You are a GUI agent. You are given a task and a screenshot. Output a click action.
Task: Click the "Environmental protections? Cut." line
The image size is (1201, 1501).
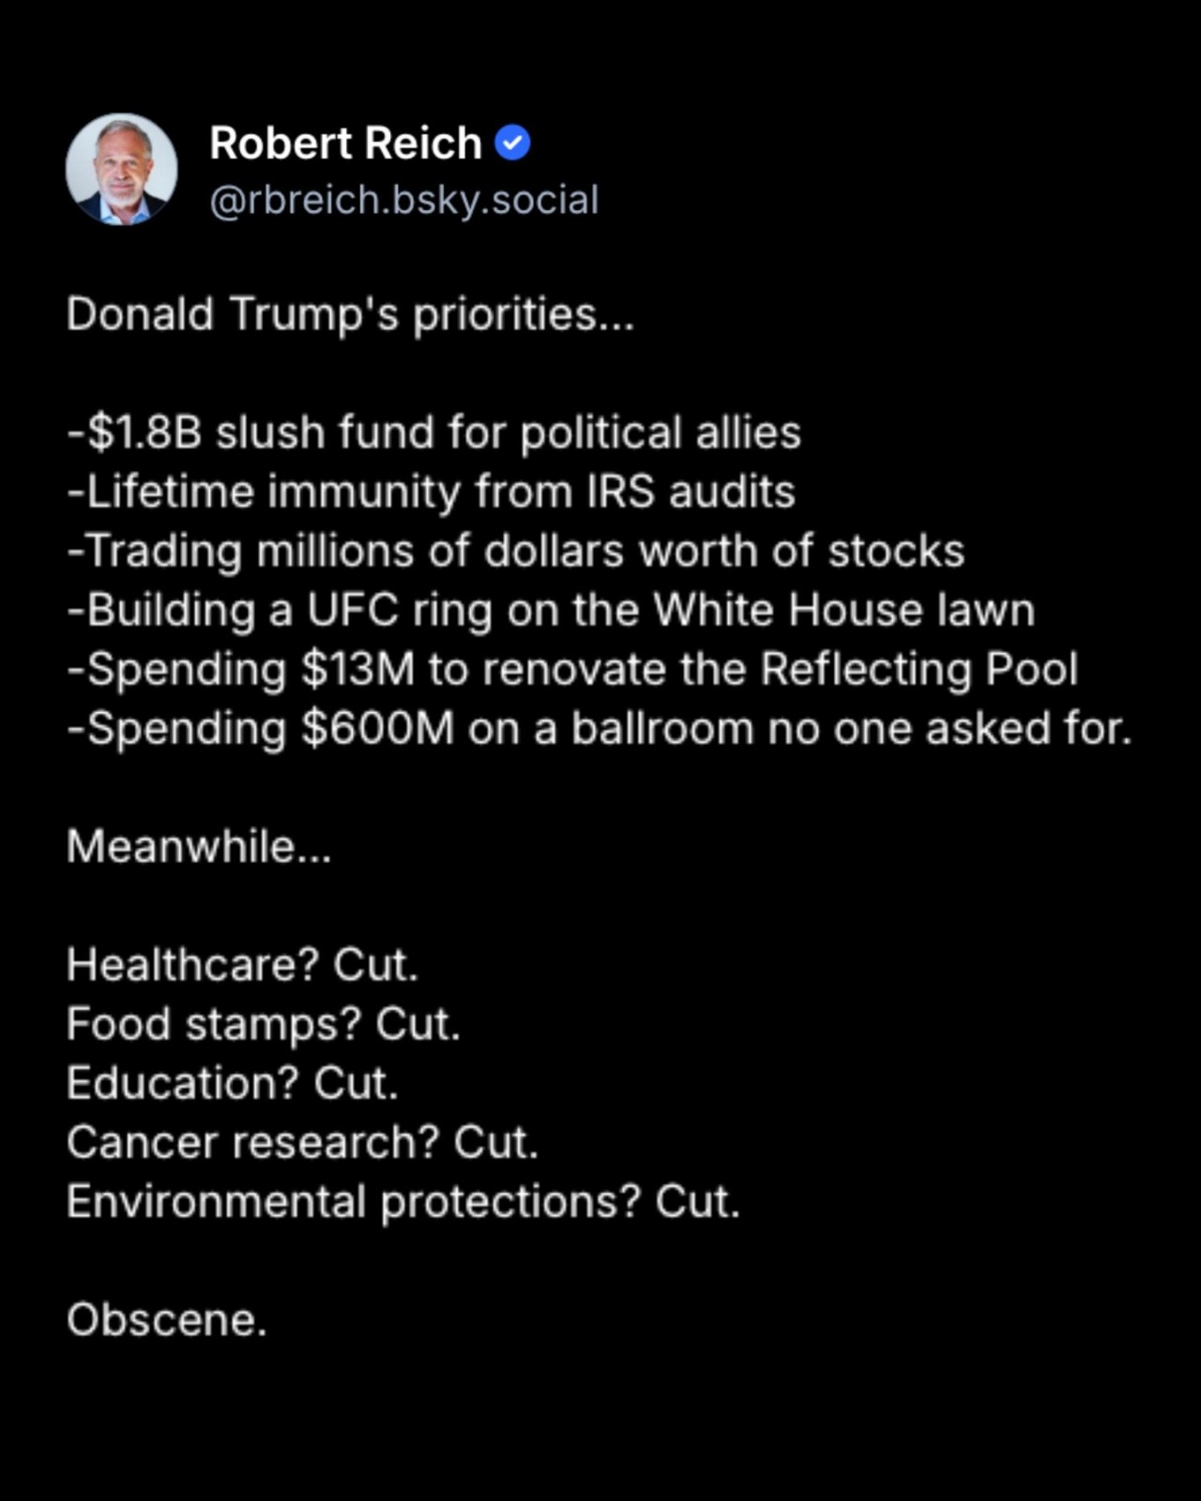coord(403,1202)
